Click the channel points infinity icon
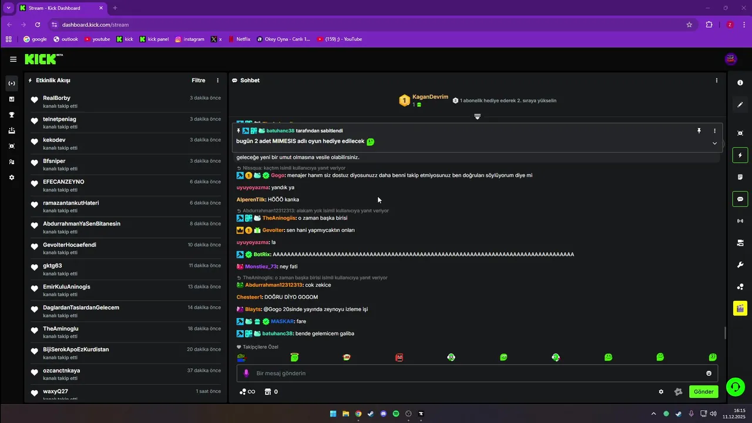This screenshot has width=752, height=423. [247, 392]
